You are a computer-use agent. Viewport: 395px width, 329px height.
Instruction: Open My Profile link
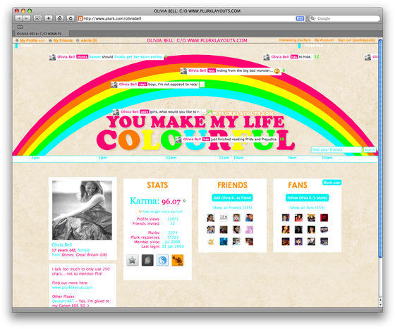click(29, 40)
